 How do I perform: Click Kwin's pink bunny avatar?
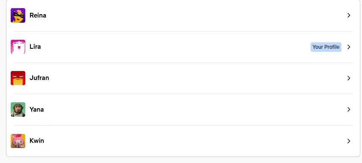click(x=18, y=141)
